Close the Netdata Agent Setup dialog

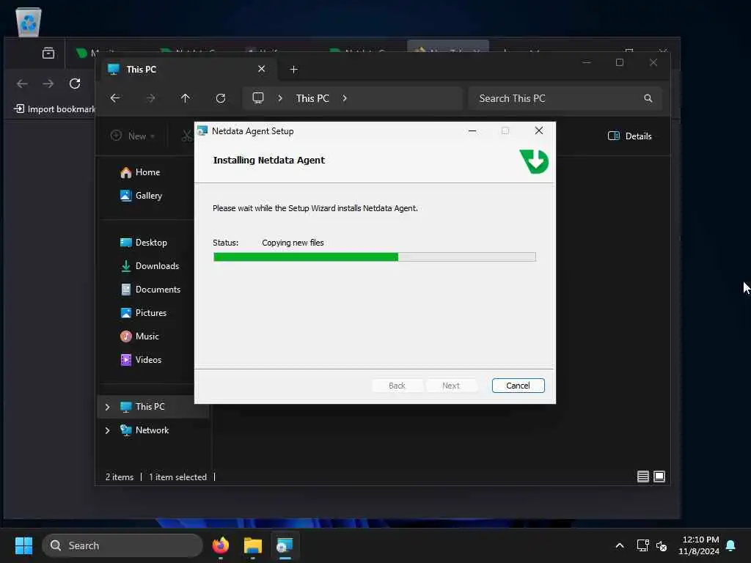[x=539, y=130]
